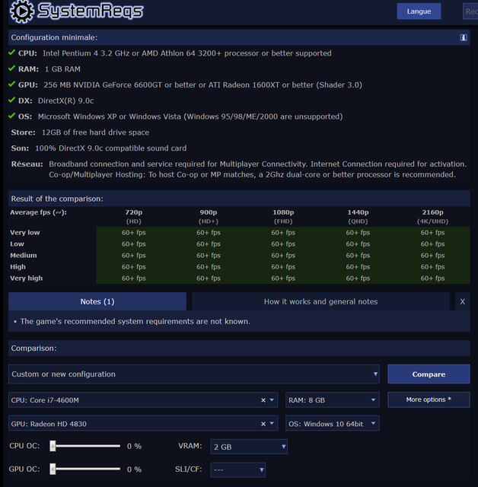Click the green checkmark beside DX
Image resolution: width=478 pixels, height=487 pixels.
click(x=12, y=100)
